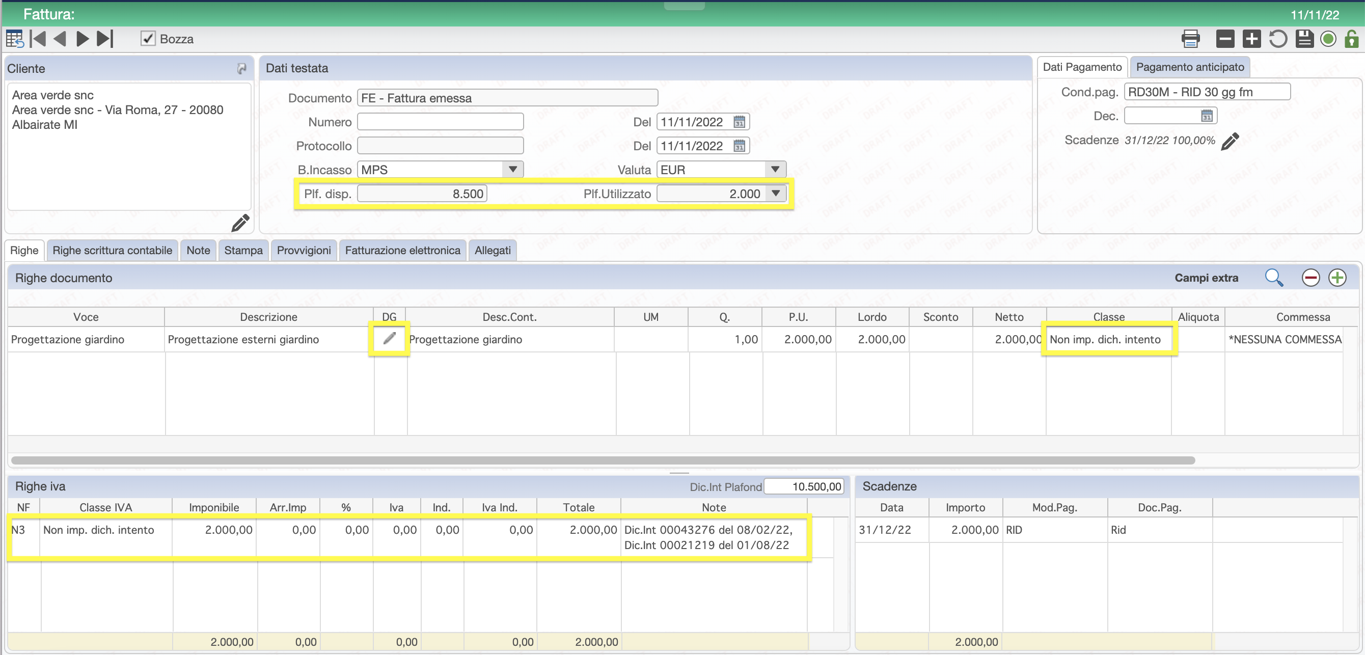
Task: Click the Documento field FE - Fattura emessa
Action: coord(508,98)
